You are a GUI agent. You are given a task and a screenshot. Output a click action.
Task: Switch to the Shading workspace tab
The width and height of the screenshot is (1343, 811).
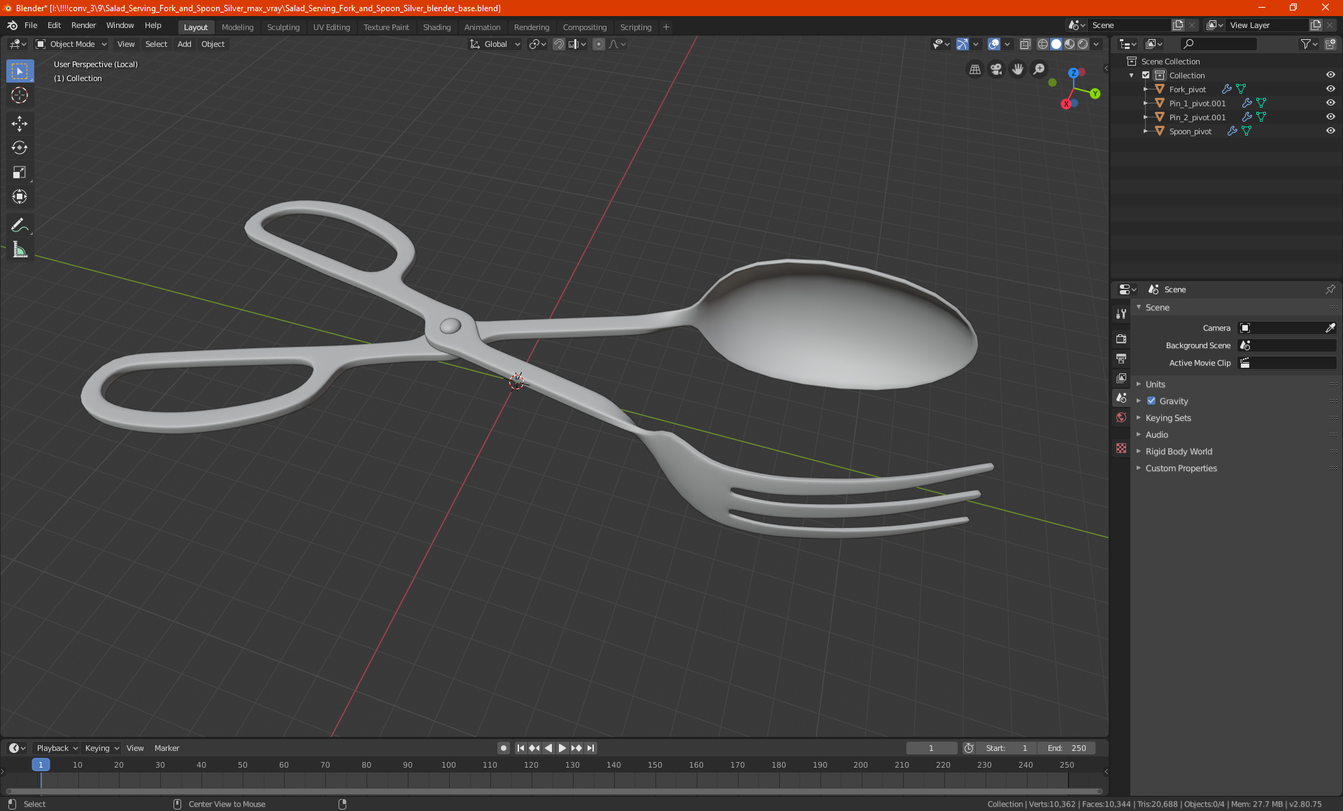point(436,27)
